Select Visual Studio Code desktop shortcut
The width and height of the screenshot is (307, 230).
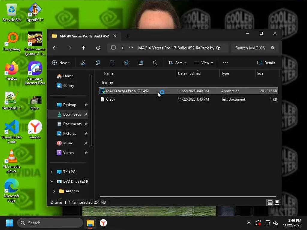(12, 132)
